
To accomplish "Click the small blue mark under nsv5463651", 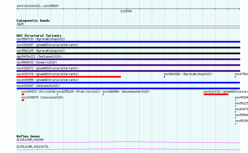I will click(164, 77).
